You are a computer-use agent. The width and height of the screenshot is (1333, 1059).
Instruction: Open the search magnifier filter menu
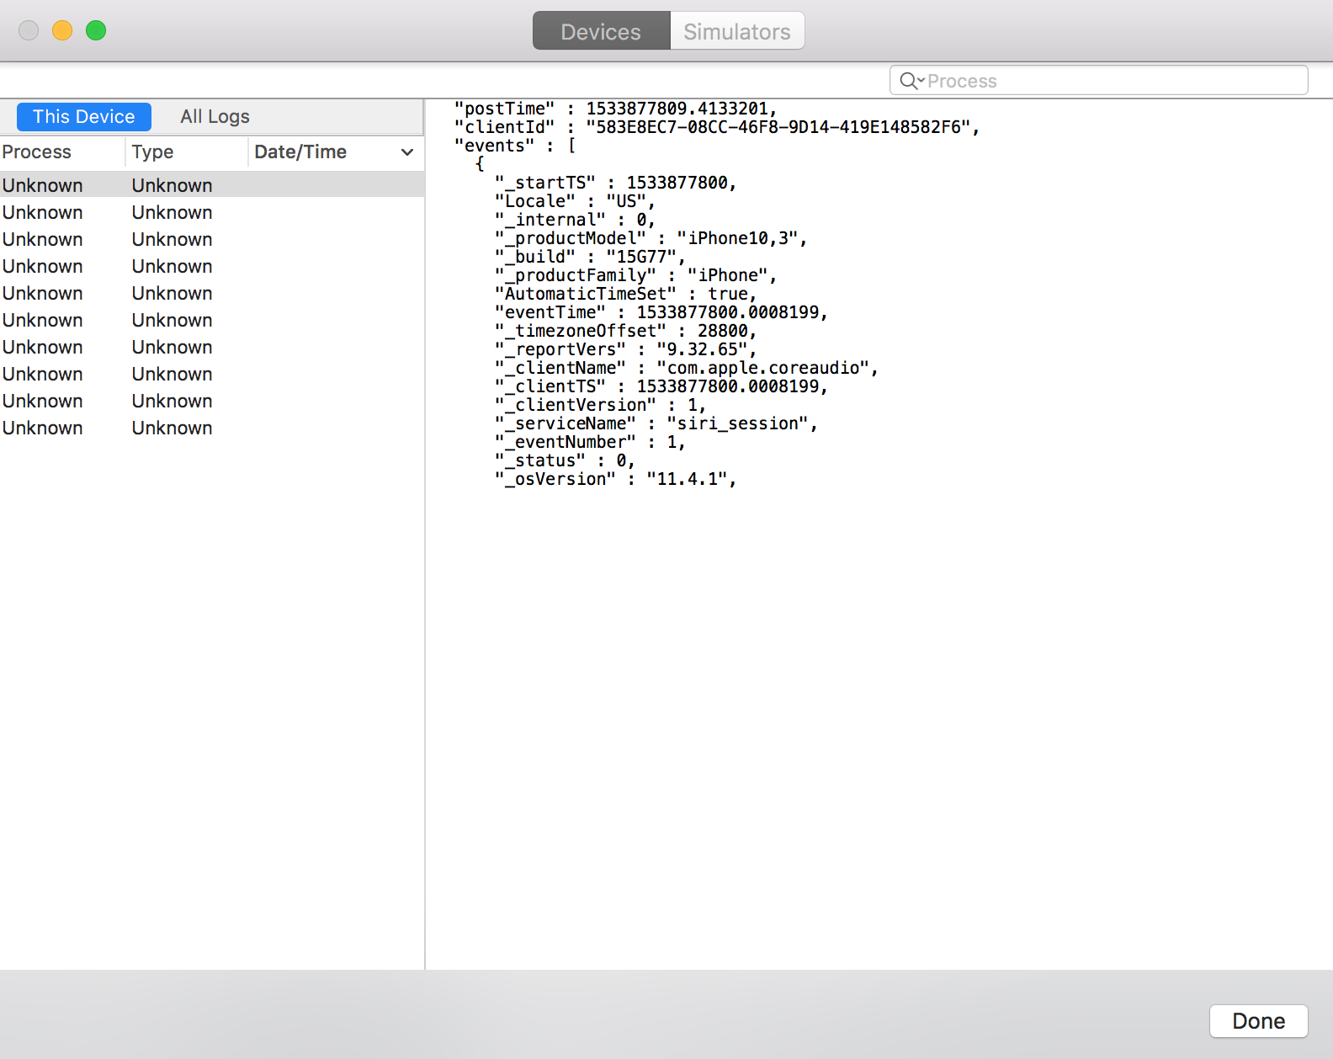click(911, 81)
